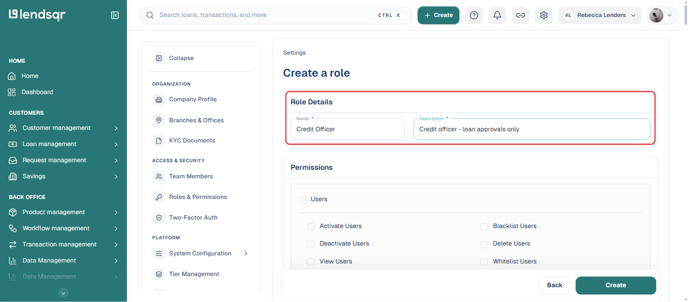Click the KYC Documents file icon
Screen dimensions: 688x302
159,141
